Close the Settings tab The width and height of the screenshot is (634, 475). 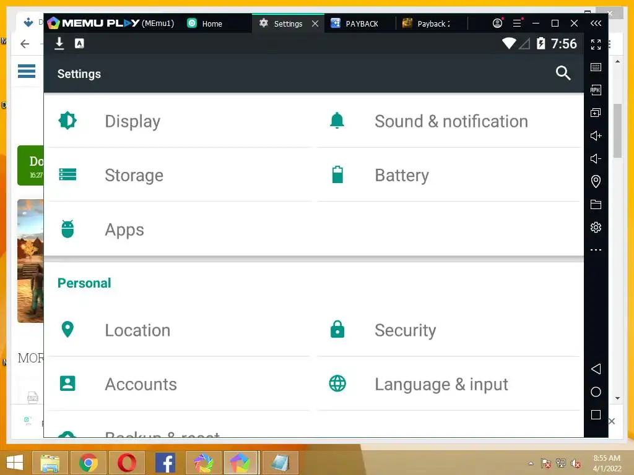315,24
